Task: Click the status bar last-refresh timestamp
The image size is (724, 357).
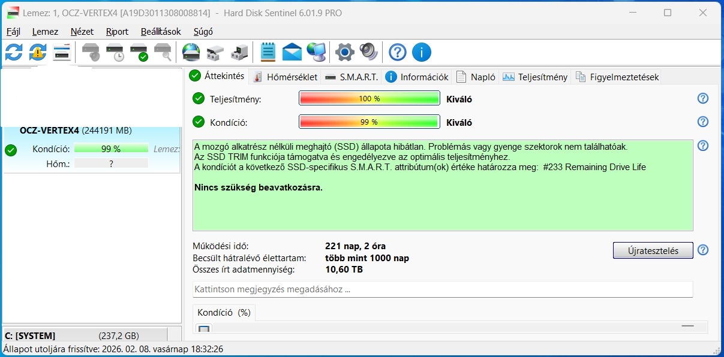Action: 113,349
